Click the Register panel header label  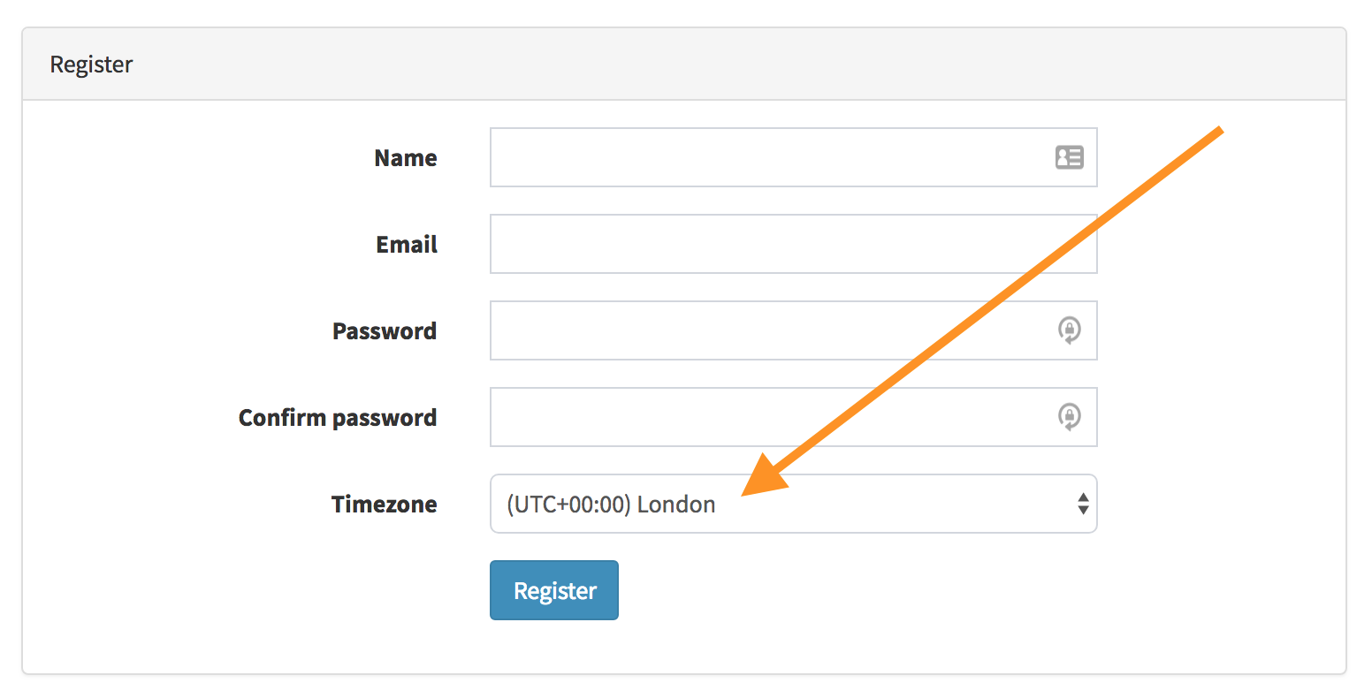point(91,64)
